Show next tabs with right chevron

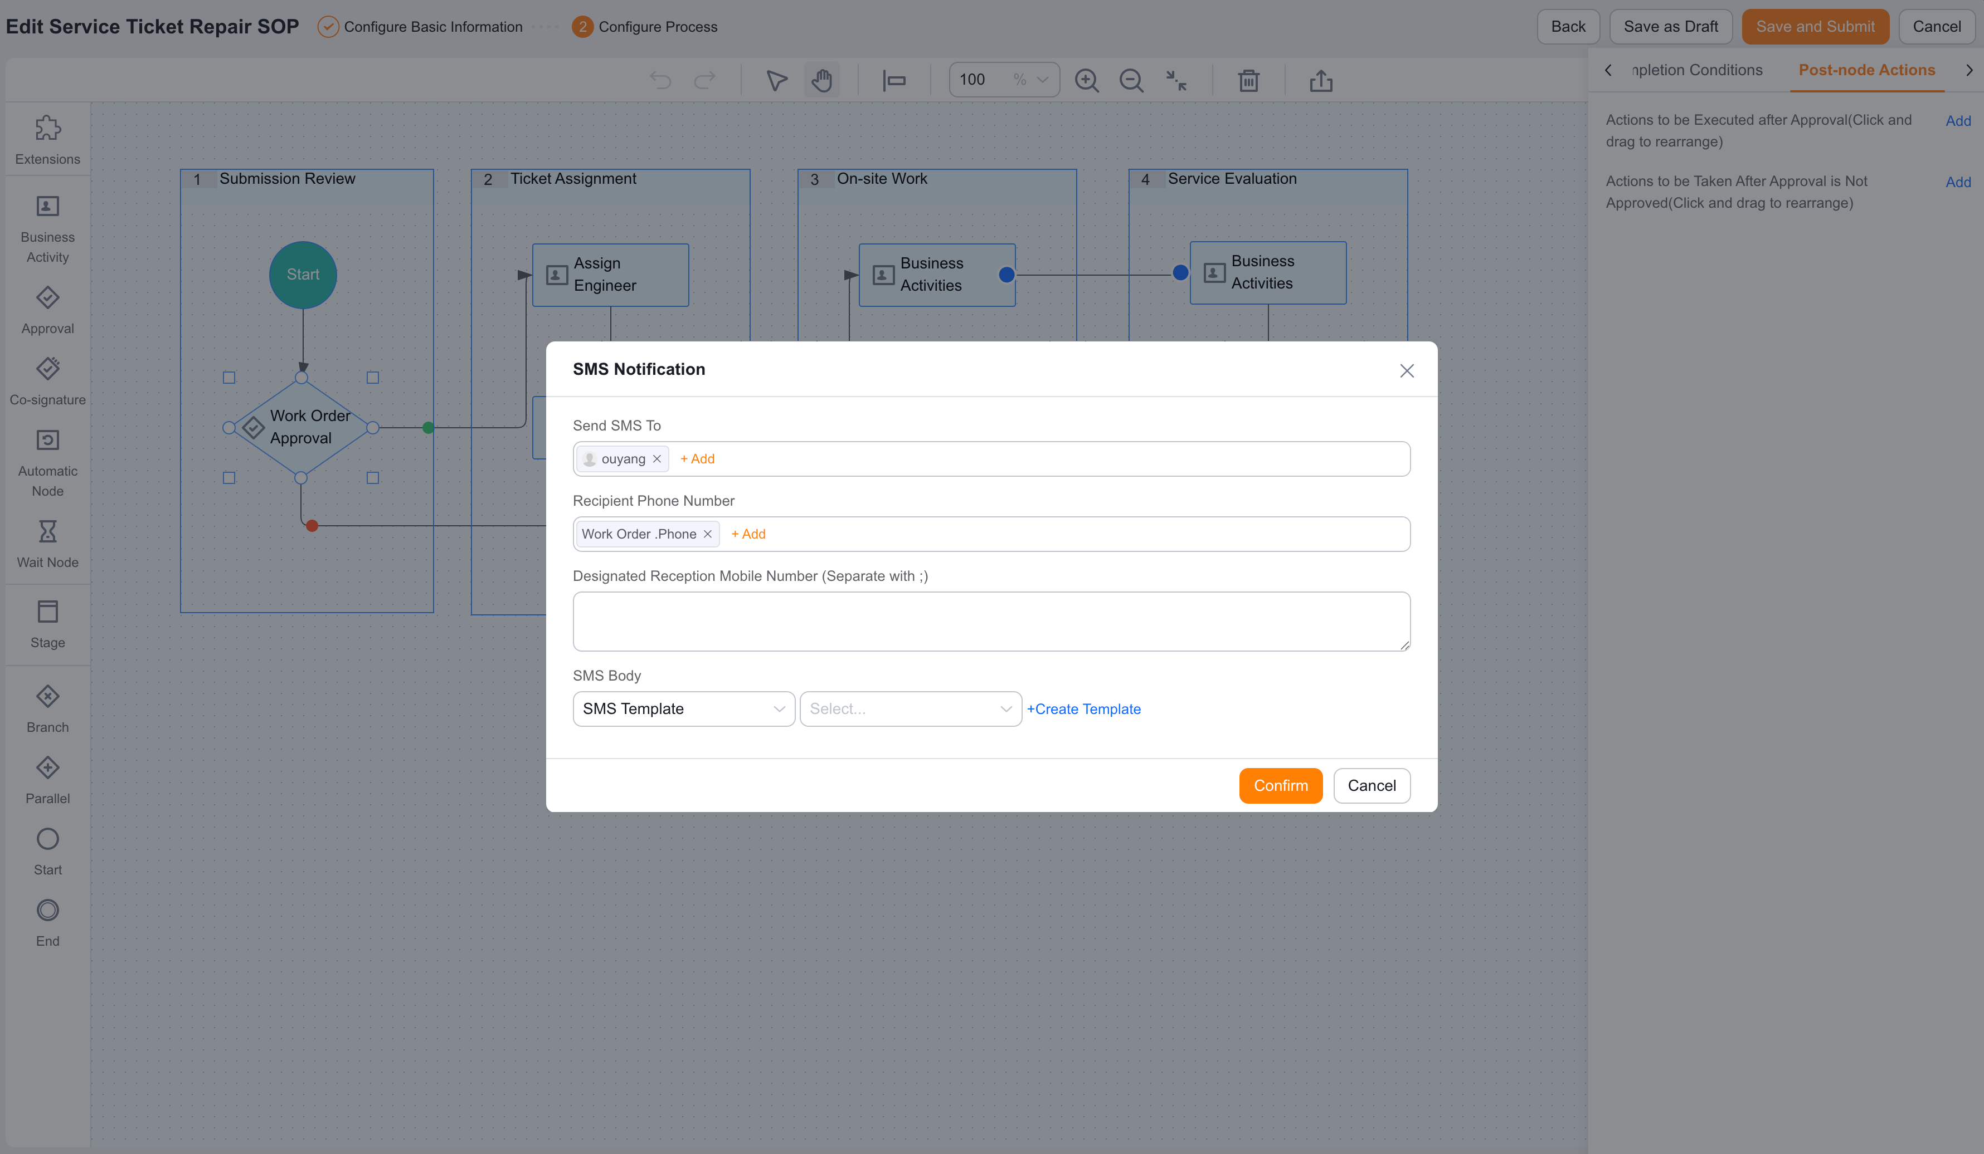(x=1969, y=70)
